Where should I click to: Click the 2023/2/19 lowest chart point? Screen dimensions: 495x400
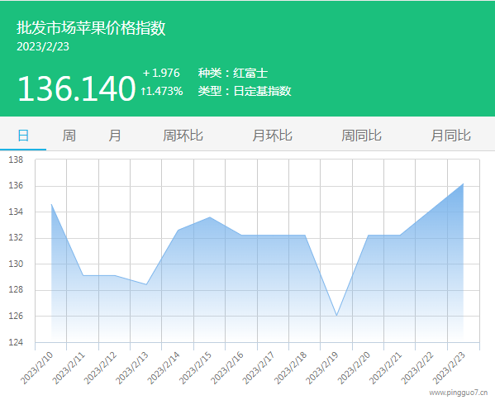click(x=336, y=316)
